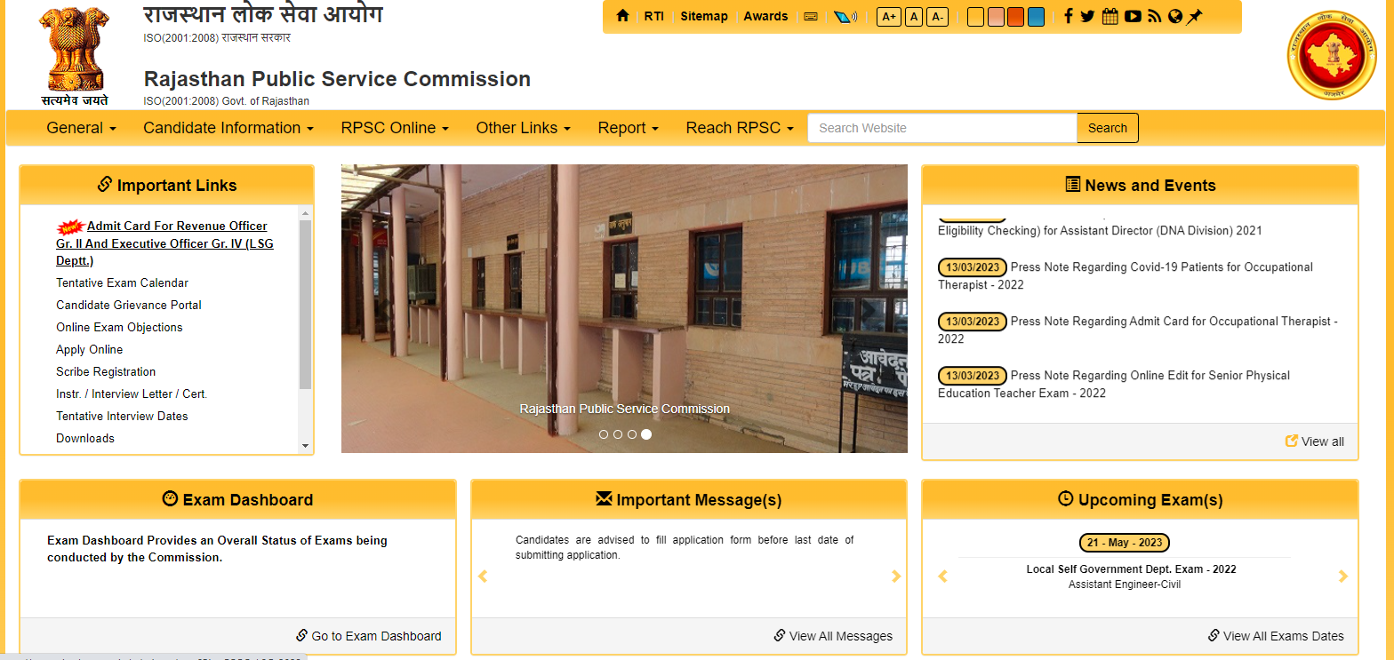The height and width of the screenshot is (660, 1394).
Task: Open Admit Card For Revenue Officer link
Action: click(x=165, y=243)
